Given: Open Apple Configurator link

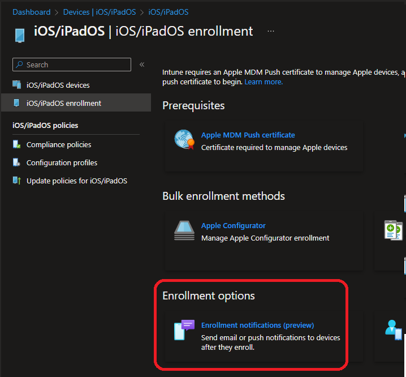Looking at the screenshot, I should [234, 226].
